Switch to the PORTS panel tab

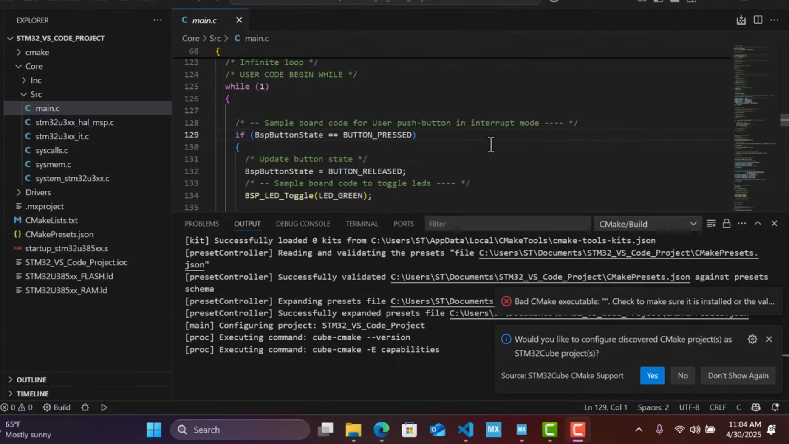404,224
